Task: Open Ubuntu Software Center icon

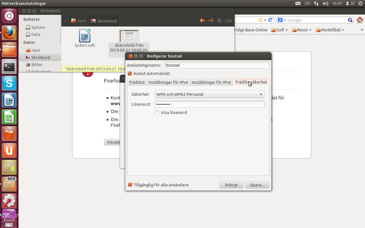Action: [9, 134]
